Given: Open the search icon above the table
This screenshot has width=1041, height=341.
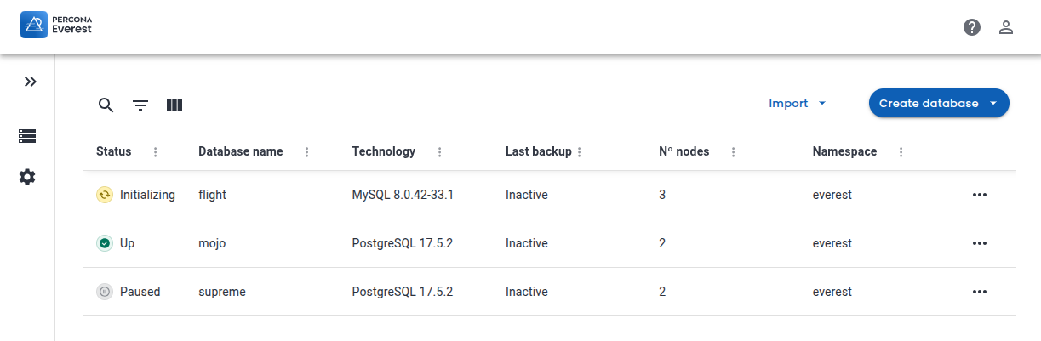Looking at the screenshot, I should point(106,105).
